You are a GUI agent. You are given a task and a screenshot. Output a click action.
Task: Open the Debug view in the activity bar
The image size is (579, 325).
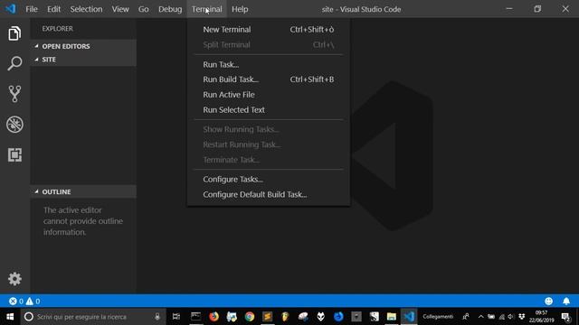click(14, 125)
